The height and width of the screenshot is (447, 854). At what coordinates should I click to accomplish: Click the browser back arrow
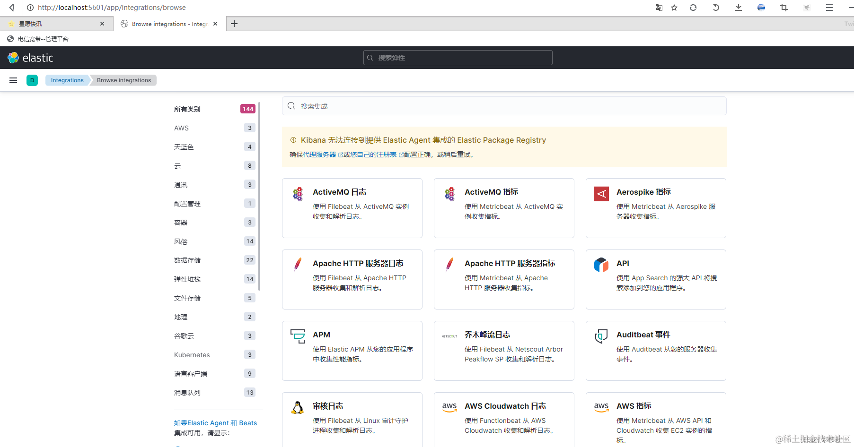point(12,8)
